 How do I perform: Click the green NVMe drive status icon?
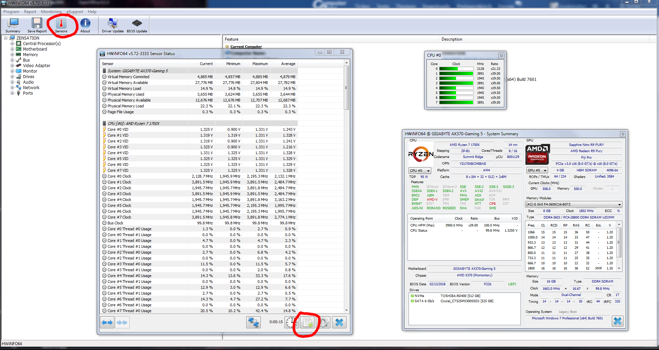click(412, 296)
